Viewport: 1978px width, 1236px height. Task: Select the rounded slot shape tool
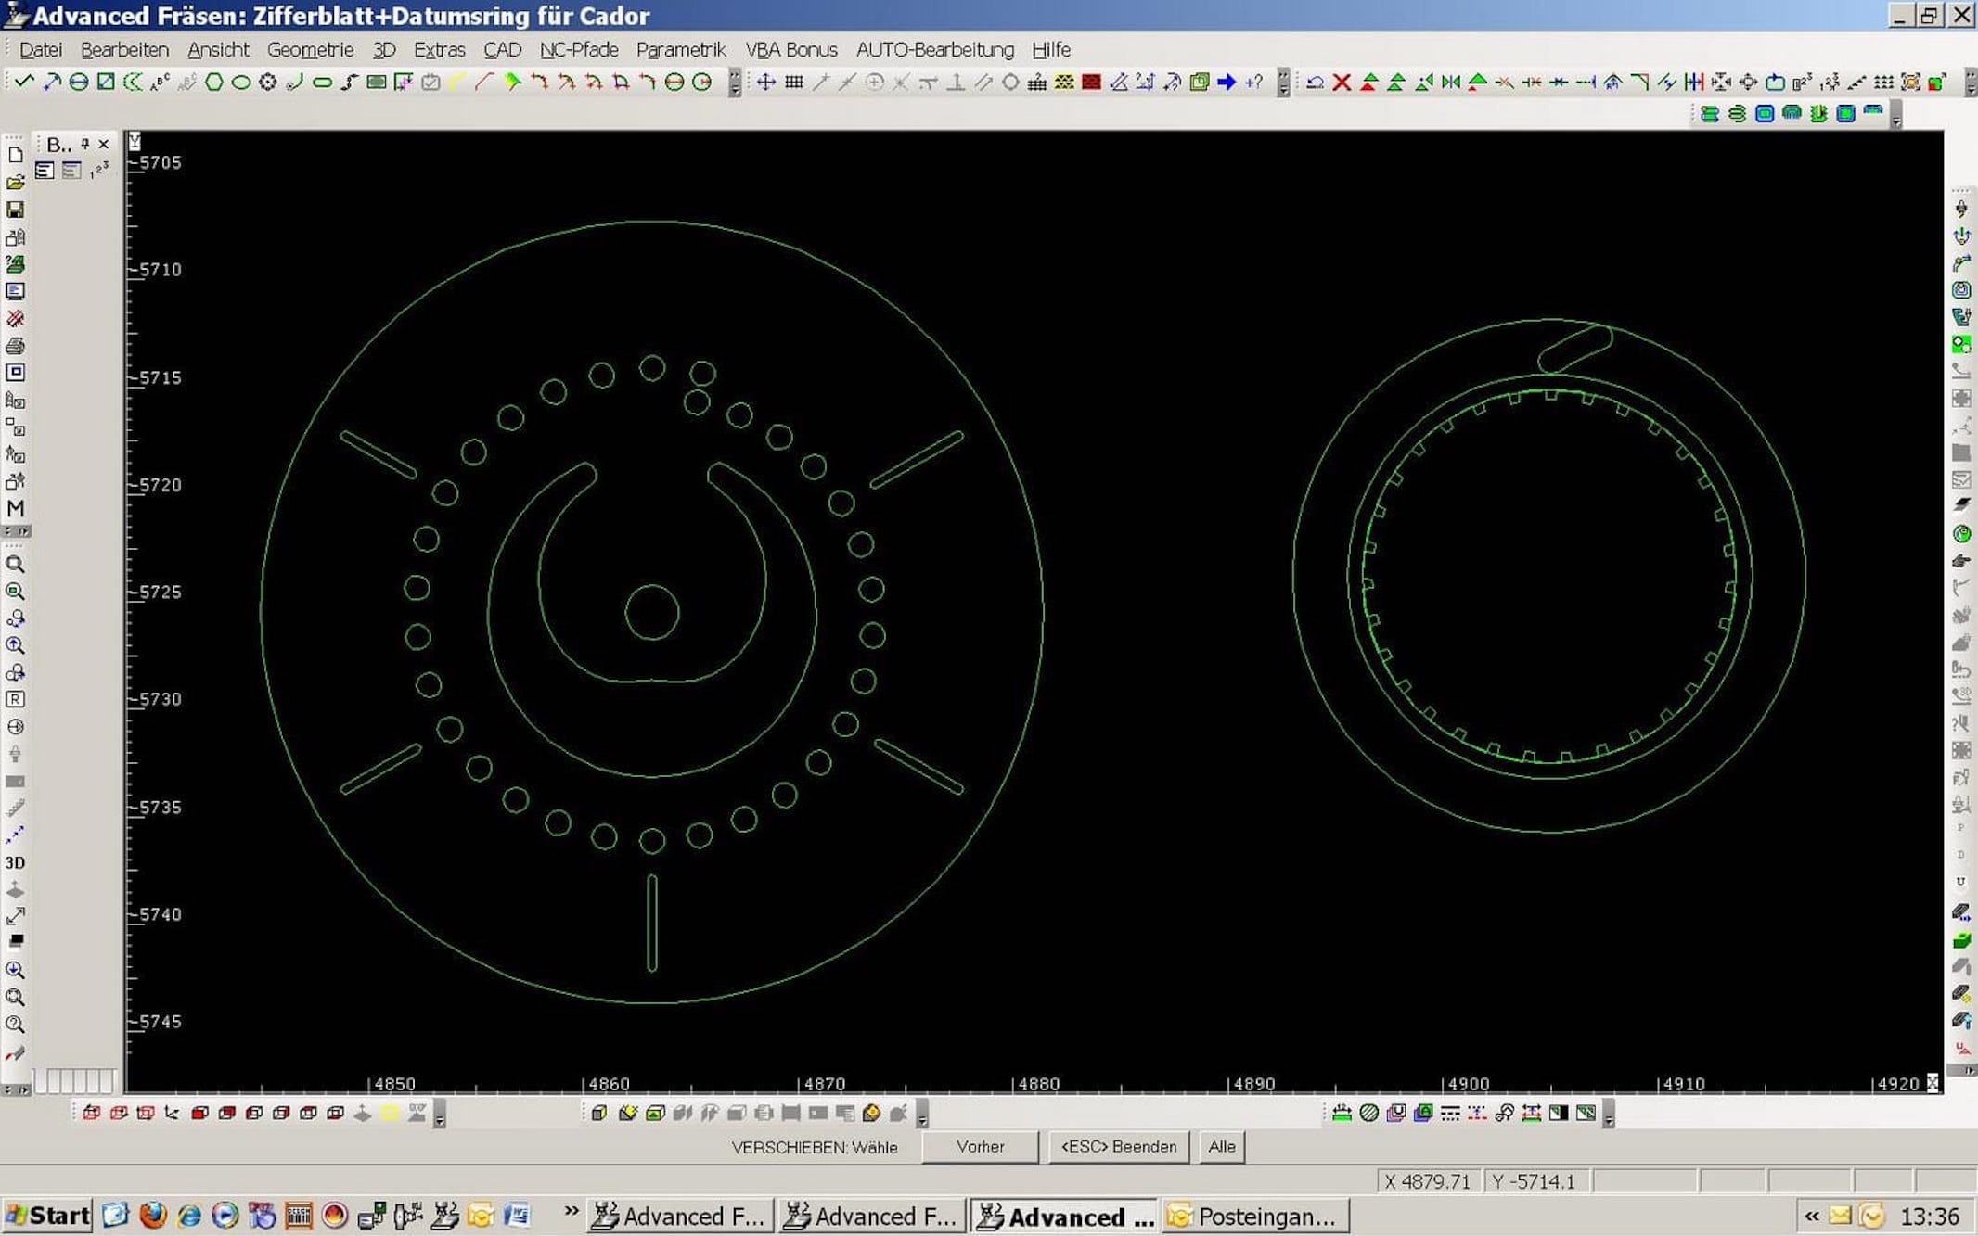[322, 82]
